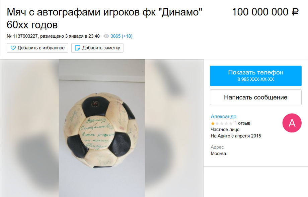The width and height of the screenshot is (308, 197).
Task: Click the pink avatar with letter A
Action: click(292, 123)
